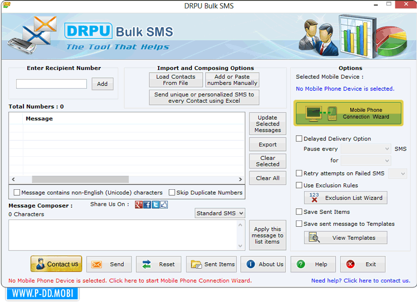Enable Skip Duplicate Numbers checkbox
This screenshot has width=417, height=302.
[x=172, y=192]
